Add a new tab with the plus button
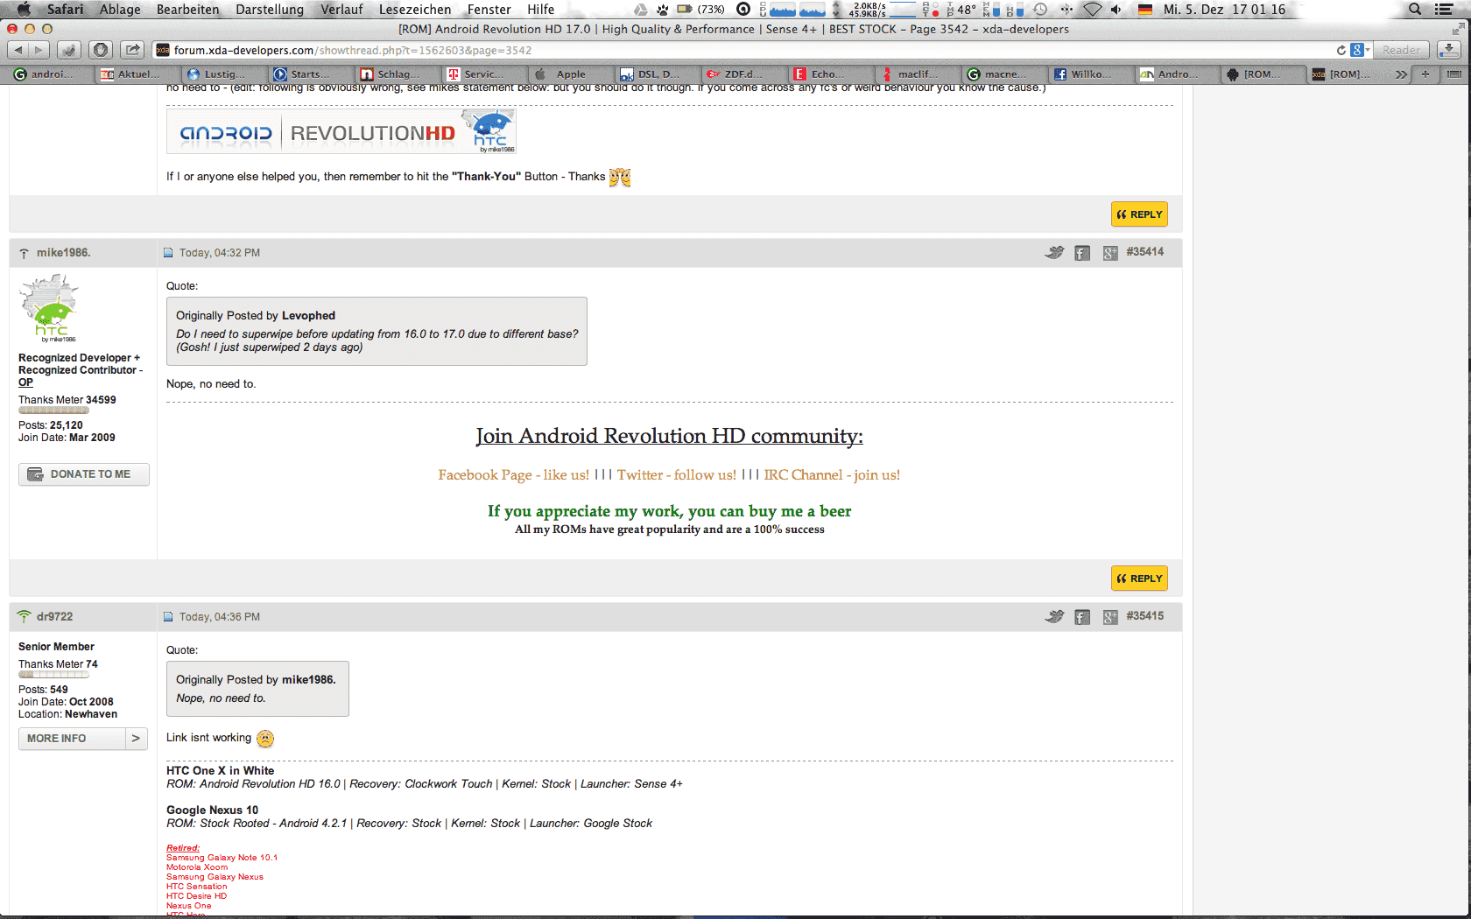Viewport: 1471px width, 919px height. [x=1425, y=74]
